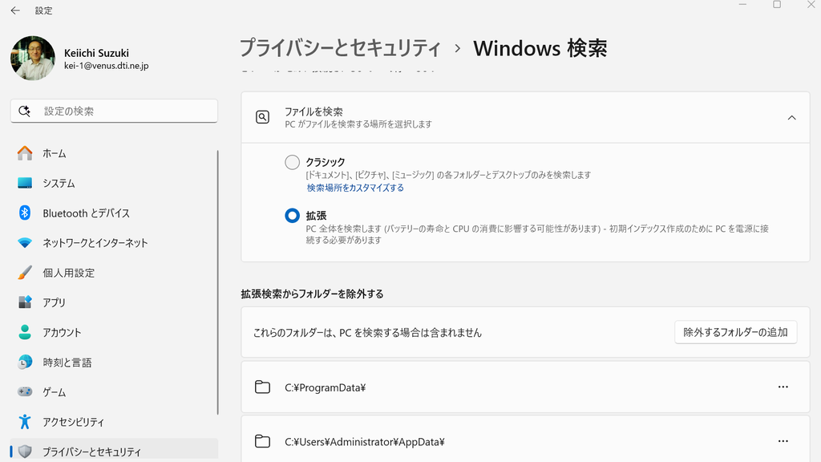This screenshot has width=821, height=462.
Task: Click the search magnifier icon in 設定の検索
Action: click(x=24, y=111)
